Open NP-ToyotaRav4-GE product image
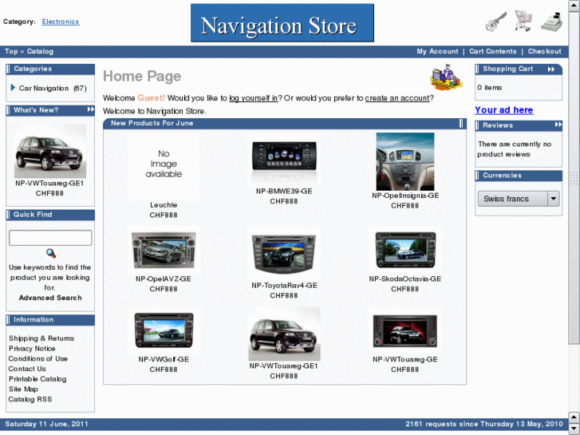Viewport: 580px width, 435px height. (284, 253)
